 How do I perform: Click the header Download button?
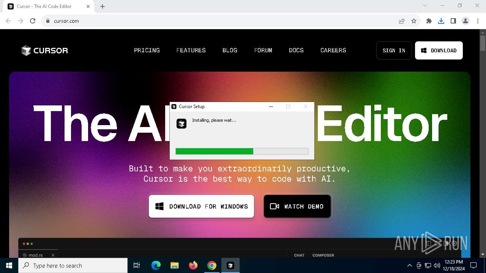(x=439, y=50)
